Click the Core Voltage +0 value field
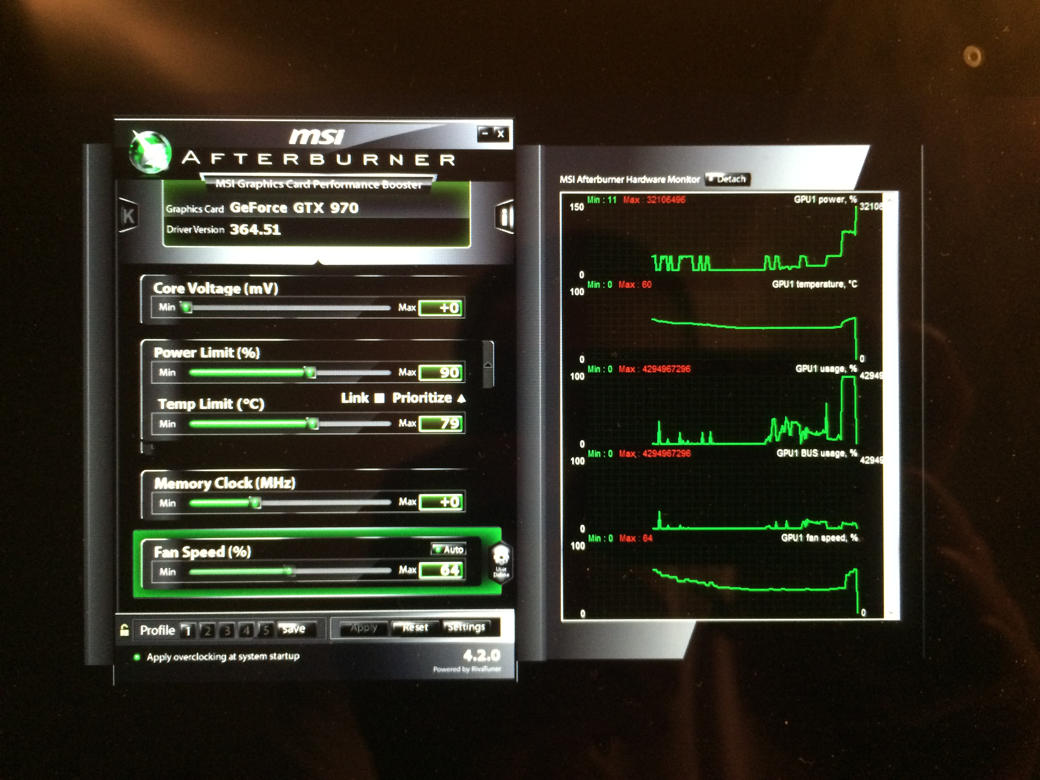 441,308
